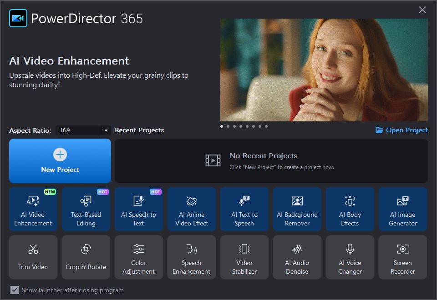
Task: Create a New Project
Action: (x=60, y=161)
